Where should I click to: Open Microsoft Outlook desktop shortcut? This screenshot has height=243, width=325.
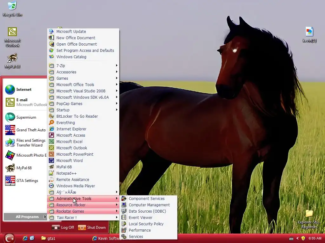tap(12, 37)
